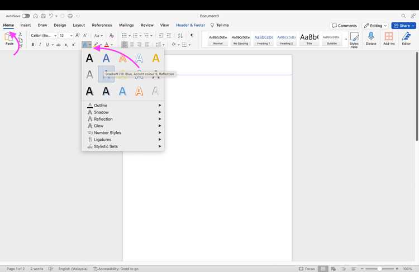Toggle the AutoSave switch
This screenshot has width=419, height=272.
point(26,16)
